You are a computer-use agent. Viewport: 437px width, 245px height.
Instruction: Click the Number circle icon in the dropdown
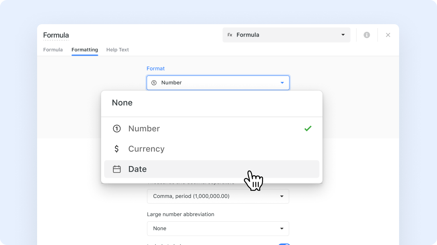(x=117, y=129)
